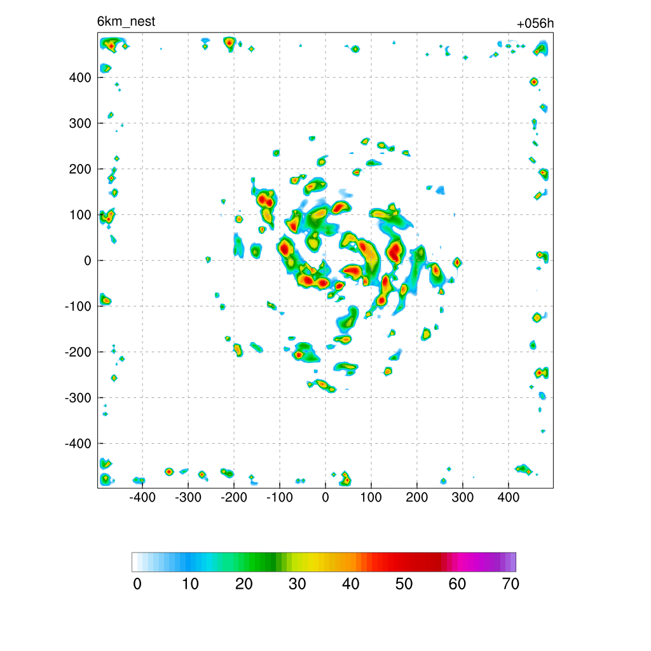
Task: Click the x-axis tick label "-400"
Action: [x=142, y=497]
